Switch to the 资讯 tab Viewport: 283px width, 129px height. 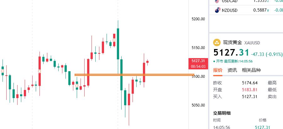click(x=232, y=70)
